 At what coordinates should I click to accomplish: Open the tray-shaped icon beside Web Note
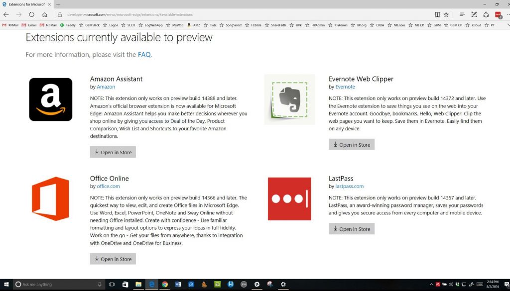click(x=486, y=14)
